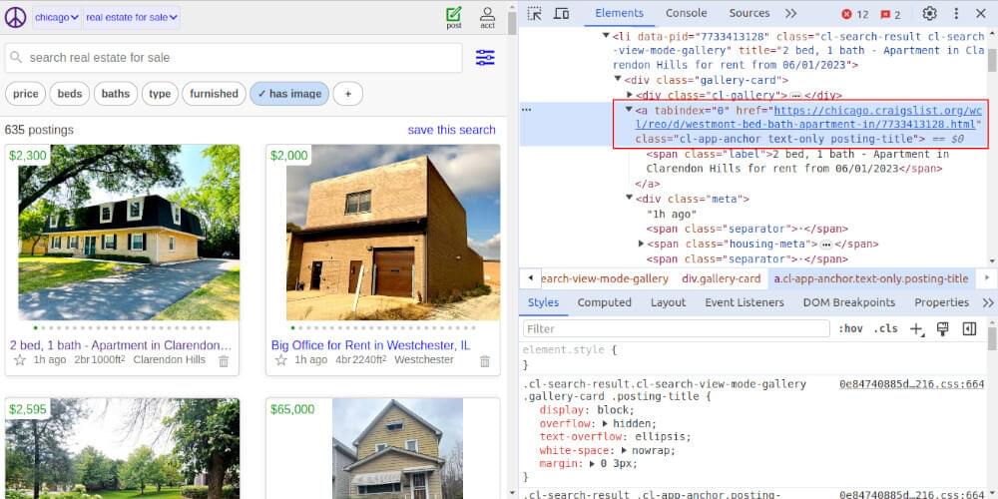Open the beds filter chip
The width and height of the screenshot is (998, 499).
click(70, 94)
